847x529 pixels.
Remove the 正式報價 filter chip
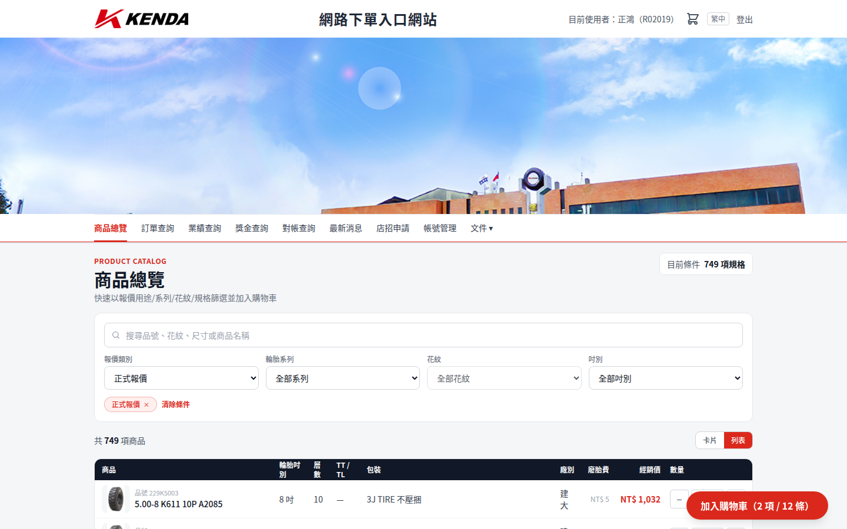[x=146, y=404]
